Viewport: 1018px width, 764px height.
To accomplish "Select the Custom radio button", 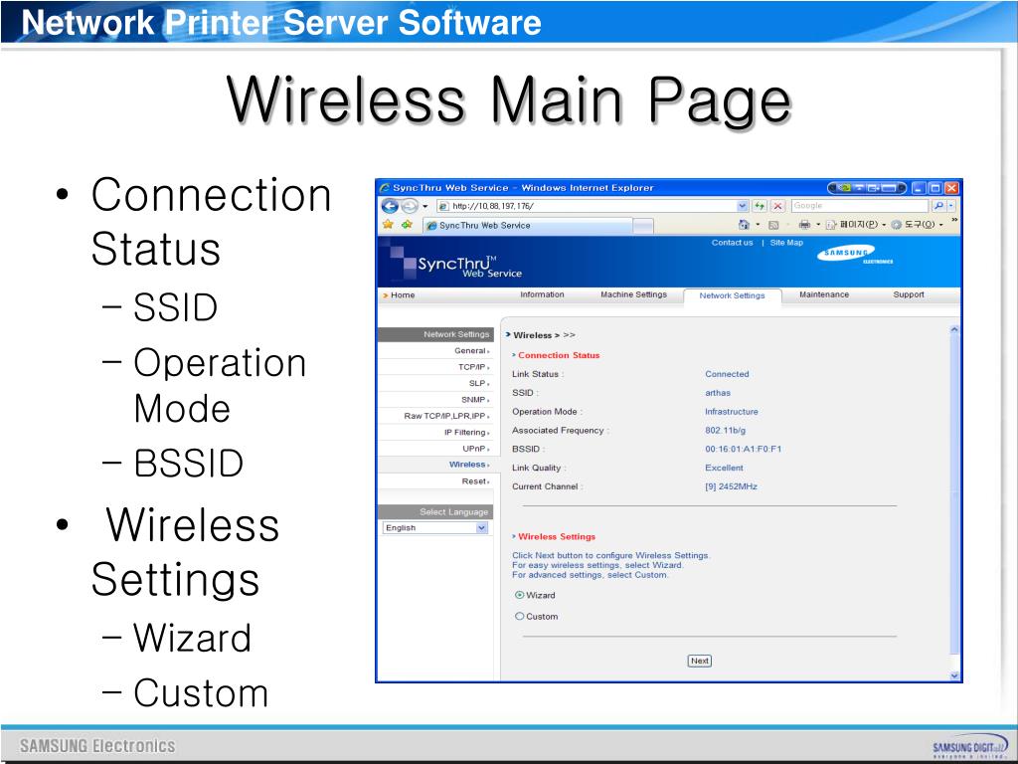I will pos(519,617).
